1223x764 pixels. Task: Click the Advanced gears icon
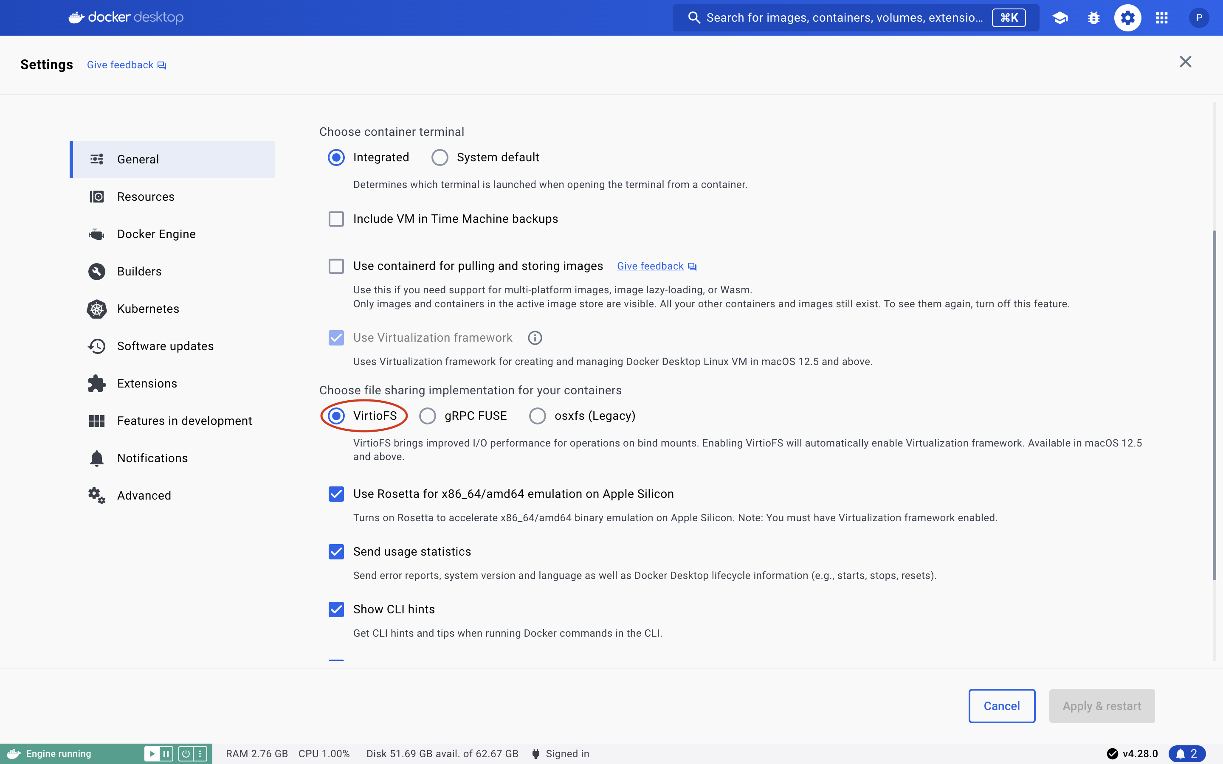(x=96, y=496)
